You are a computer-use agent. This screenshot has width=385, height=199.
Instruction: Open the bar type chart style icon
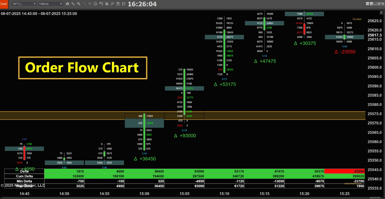(67, 4)
